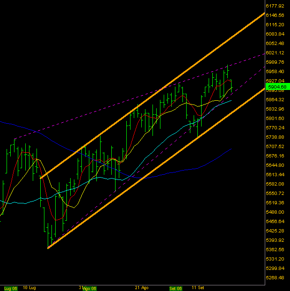Select the 5832.96 axis value
290x291 pixels.
click(x=275, y=109)
